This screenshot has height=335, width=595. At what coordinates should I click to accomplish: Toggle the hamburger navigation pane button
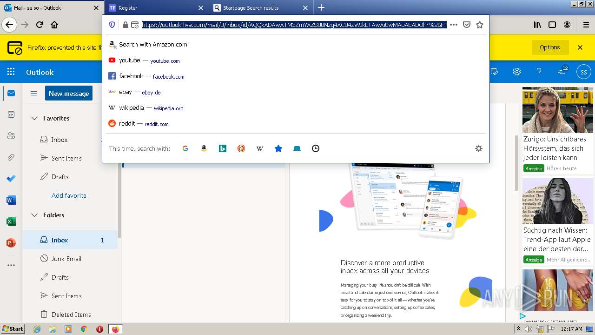coord(34,94)
